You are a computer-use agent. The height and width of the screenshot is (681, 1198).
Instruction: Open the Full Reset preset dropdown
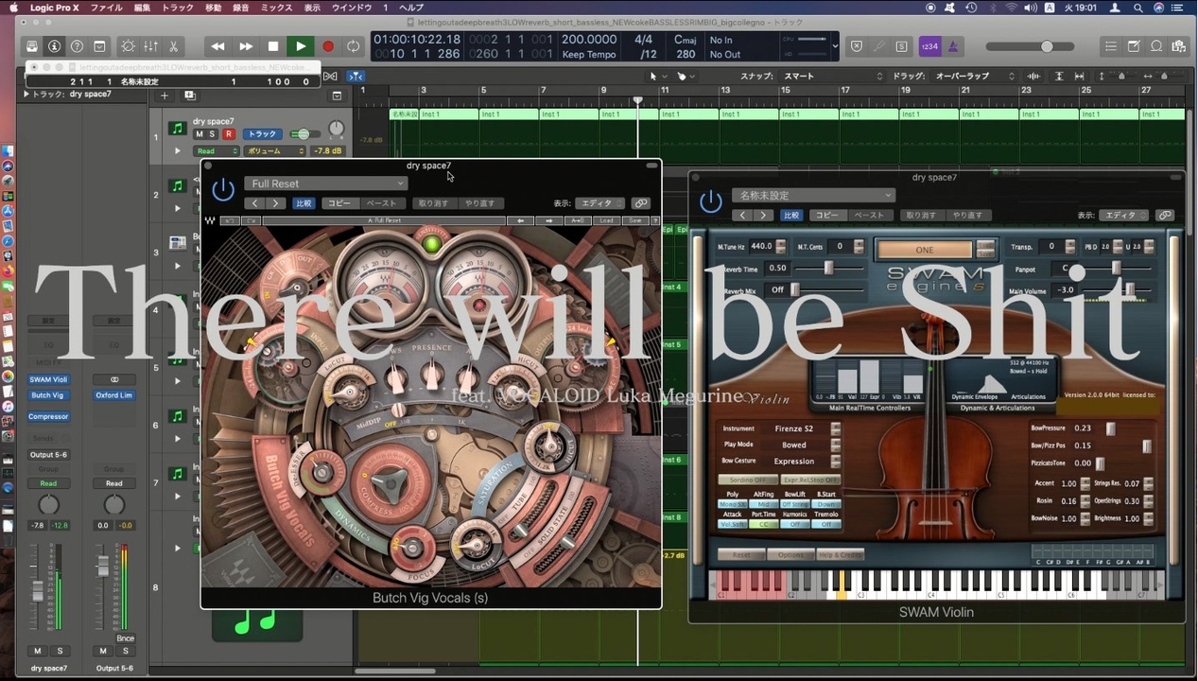point(326,183)
